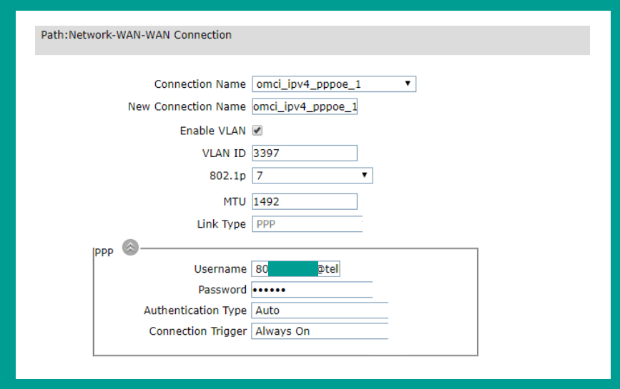Toggle the Enable VLAN checkbox
Viewport: 620px width, 389px height.
point(257,130)
